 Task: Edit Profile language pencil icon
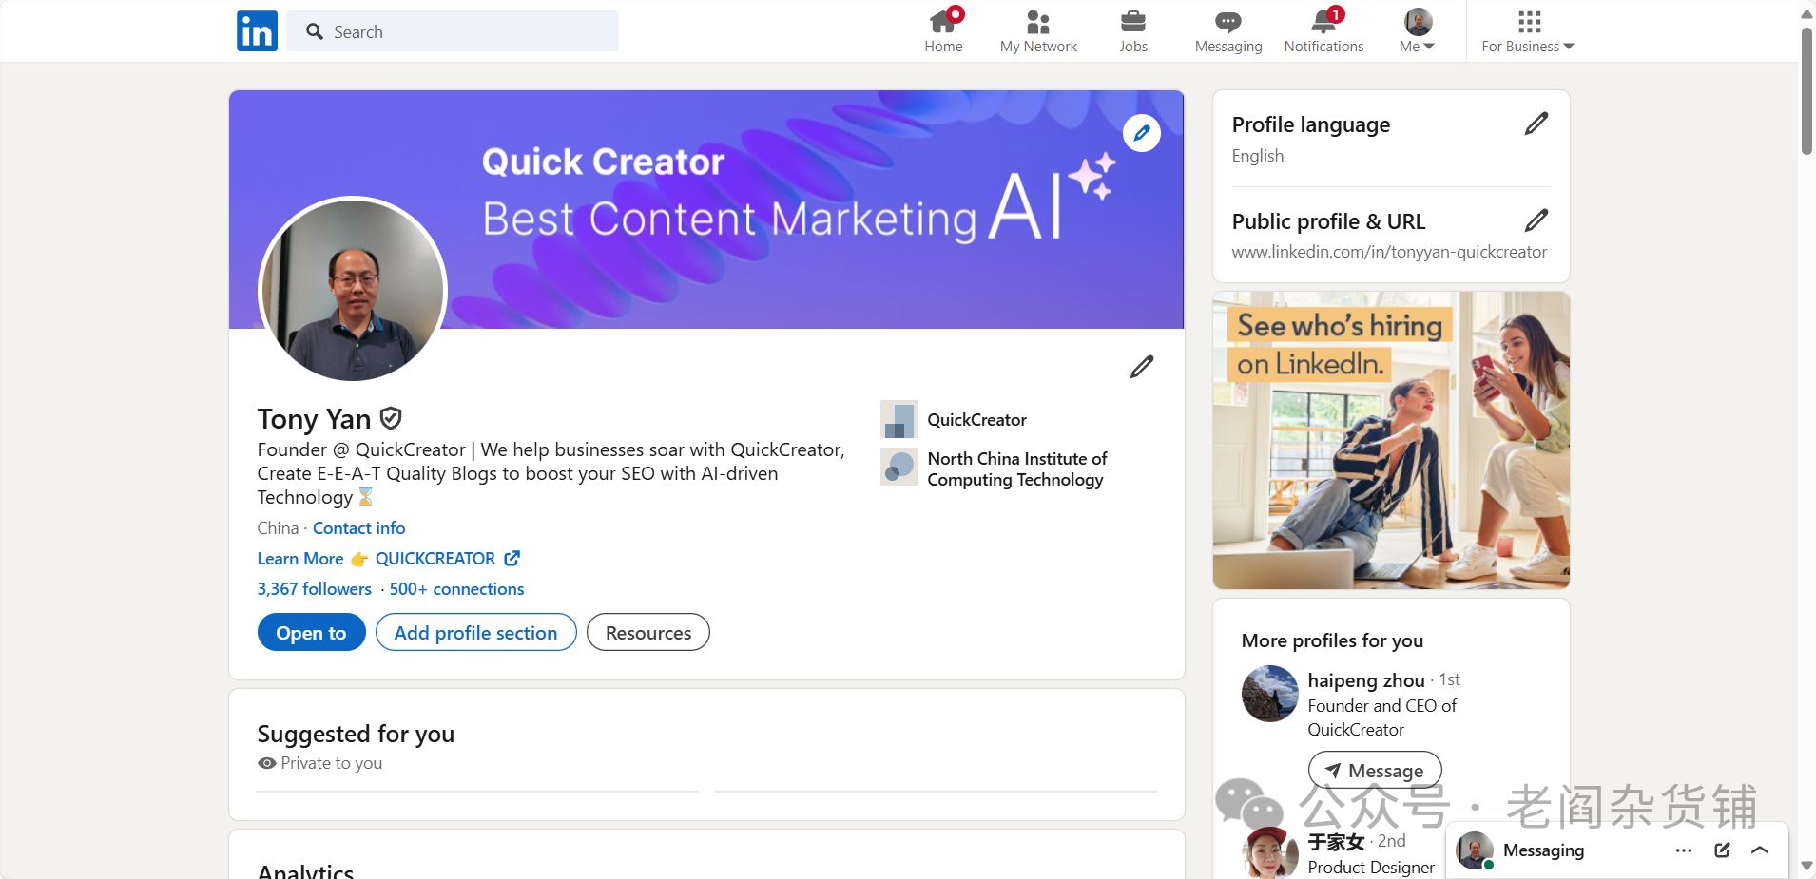click(x=1536, y=124)
